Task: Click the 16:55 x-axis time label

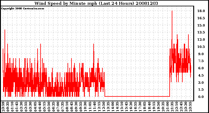Action: tap(135, 107)
